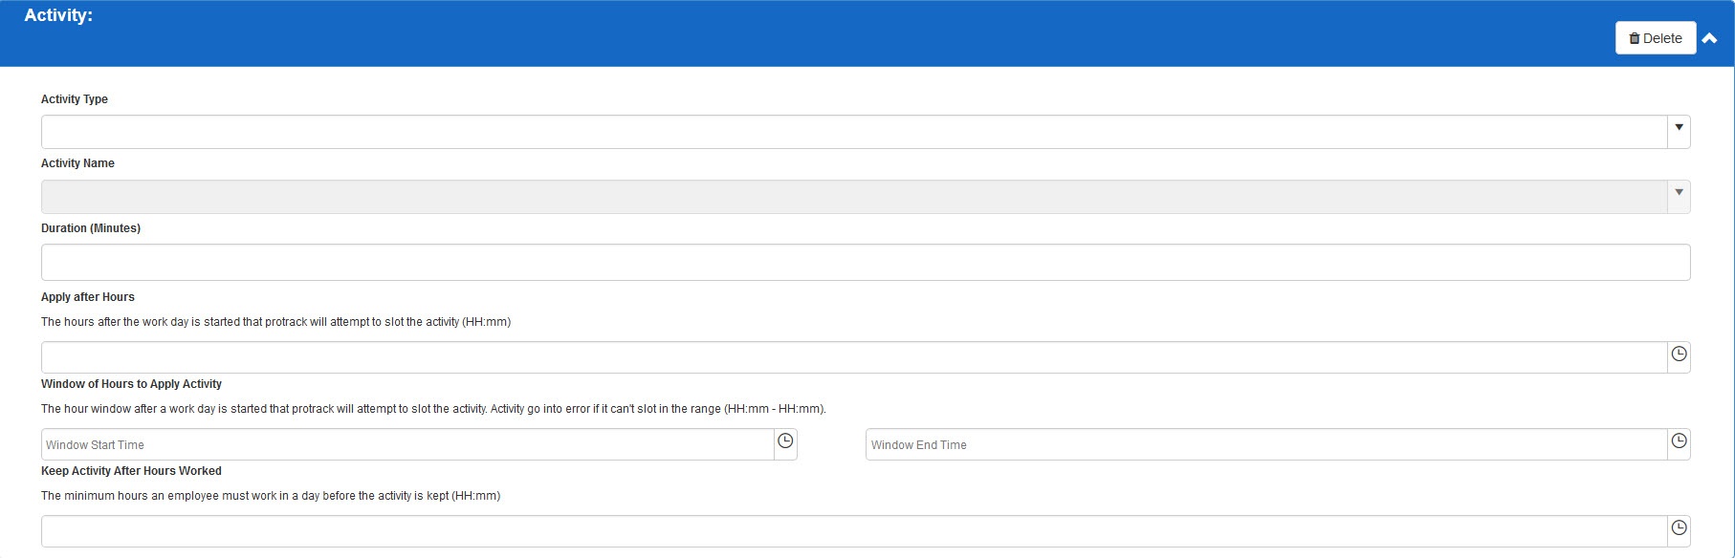Open the Activity Type dropdown arrow
Image resolution: width=1735 pixels, height=558 pixels.
(1679, 128)
